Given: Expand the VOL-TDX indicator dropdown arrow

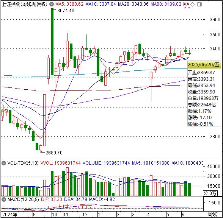Looking at the screenshot, I should [4, 163].
